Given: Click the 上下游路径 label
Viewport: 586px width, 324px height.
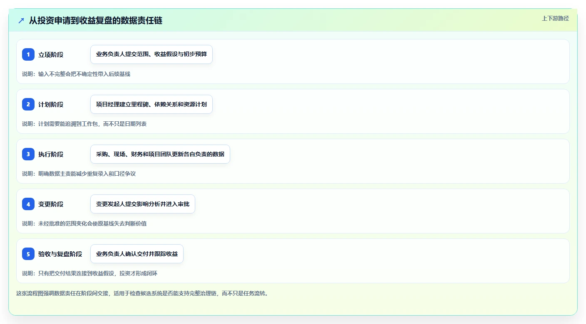Looking at the screenshot, I should click(555, 18).
